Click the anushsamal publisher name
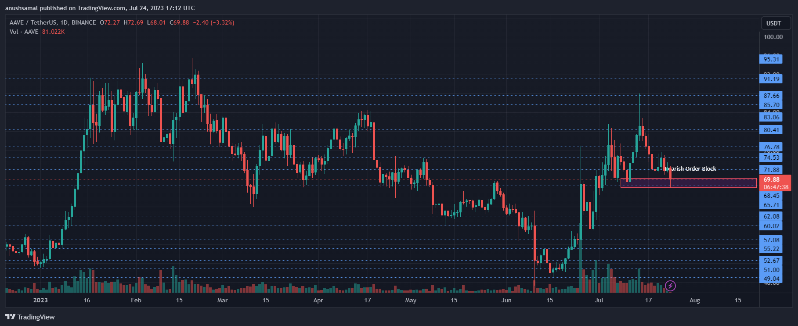Screen dimensions: 798x326 21,8
